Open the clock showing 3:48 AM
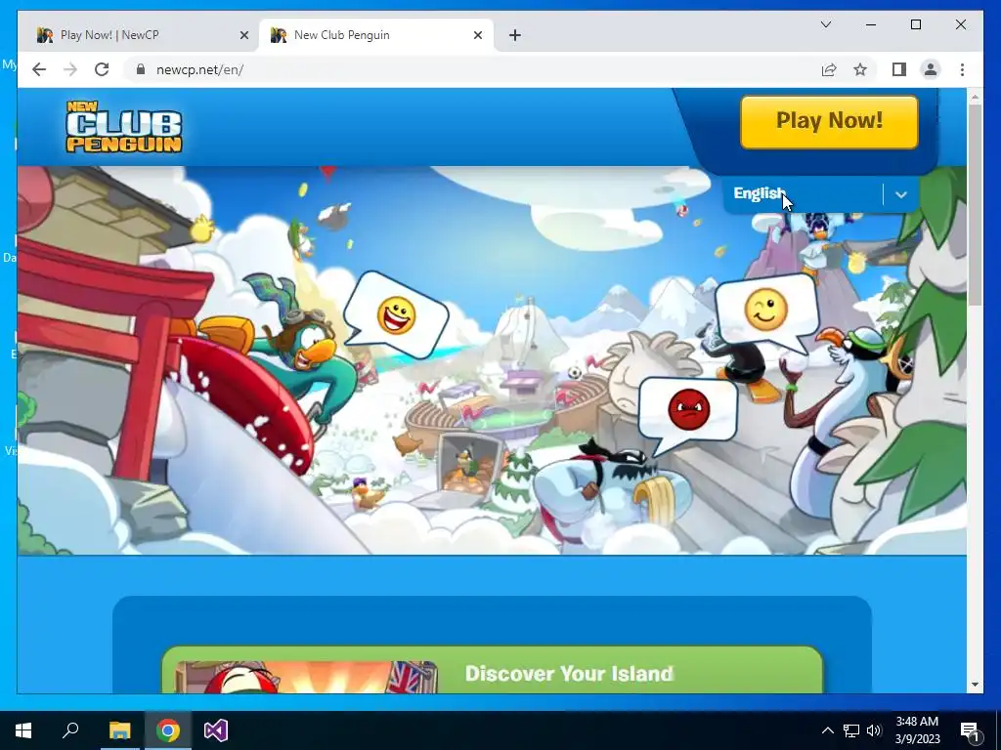The height and width of the screenshot is (750, 1001). (x=917, y=730)
